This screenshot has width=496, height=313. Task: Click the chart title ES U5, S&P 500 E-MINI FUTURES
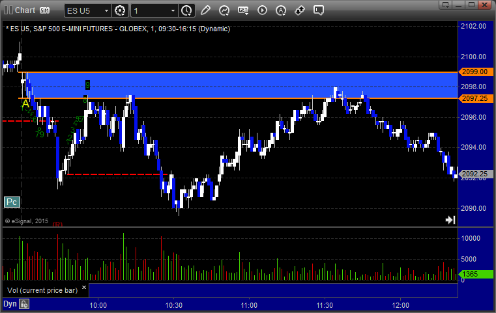(119, 29)
